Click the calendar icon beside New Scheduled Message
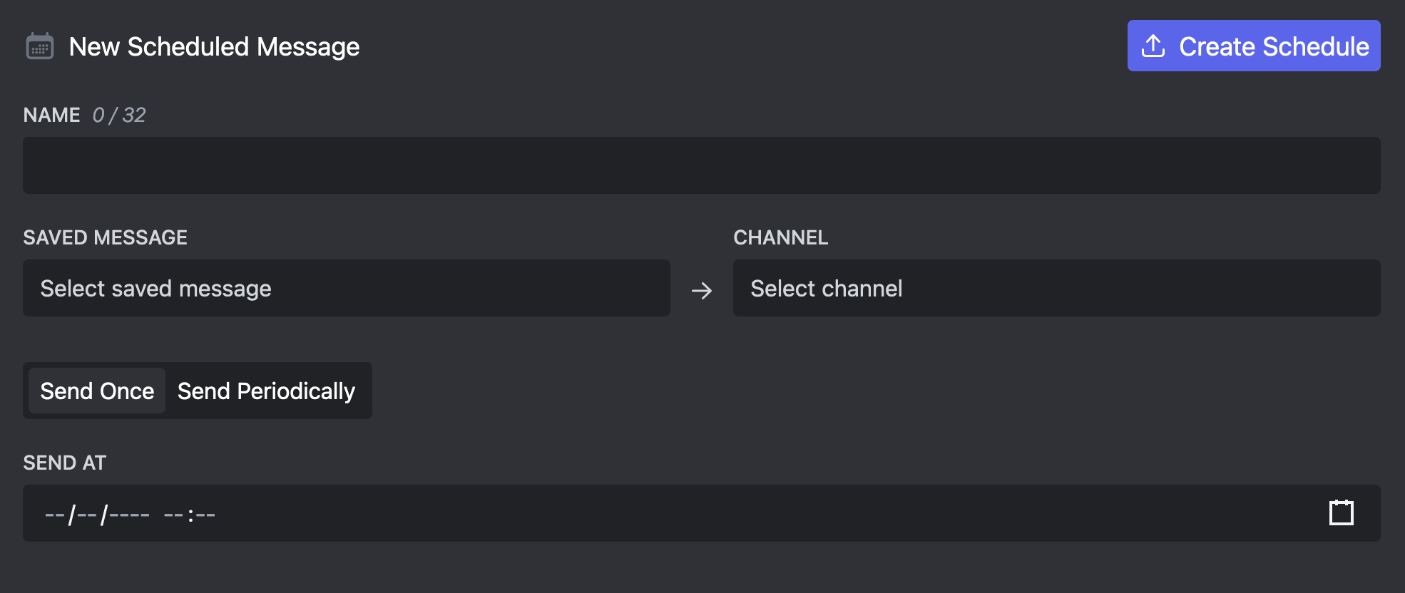The height and width of the screenshot is (593, 1405). click(40, 46)
